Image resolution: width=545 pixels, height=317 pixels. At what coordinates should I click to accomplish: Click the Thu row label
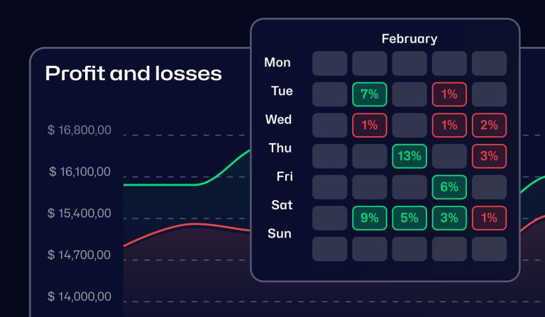point(280,148)
